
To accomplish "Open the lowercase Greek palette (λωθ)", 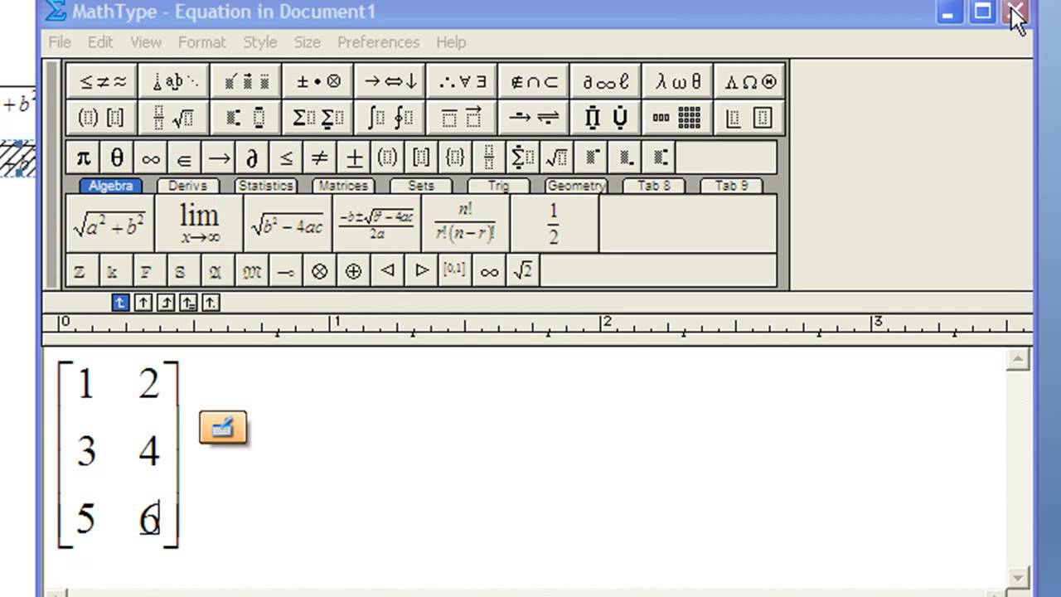I will point(679,81).
